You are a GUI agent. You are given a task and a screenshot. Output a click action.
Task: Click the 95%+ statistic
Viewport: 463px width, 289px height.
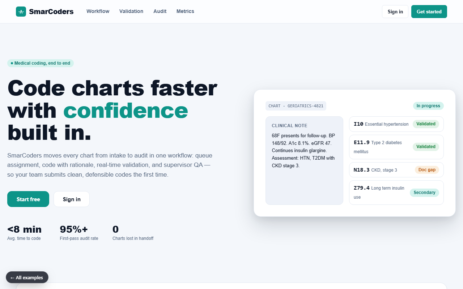click(74, 229)
